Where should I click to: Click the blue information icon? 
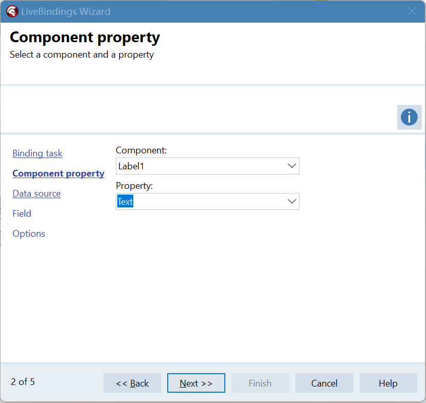point(409,117)
